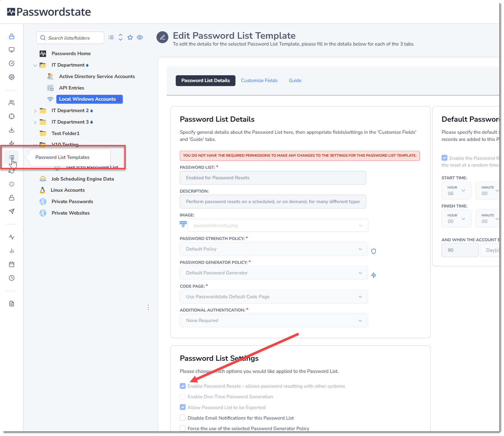Collapse the IT Department folder

pos(35,65)
